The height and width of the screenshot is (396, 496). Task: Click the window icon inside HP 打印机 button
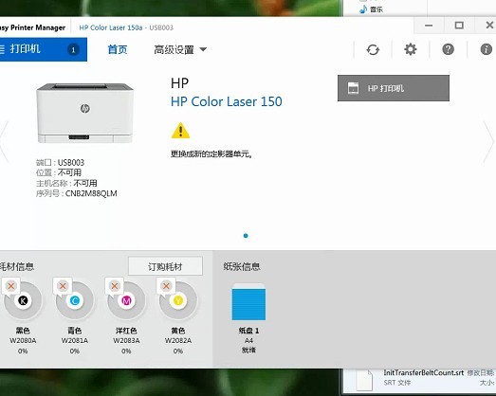click(353, 88)
